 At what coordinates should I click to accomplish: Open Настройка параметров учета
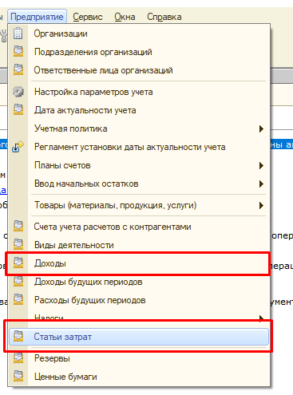coord(139,92)
